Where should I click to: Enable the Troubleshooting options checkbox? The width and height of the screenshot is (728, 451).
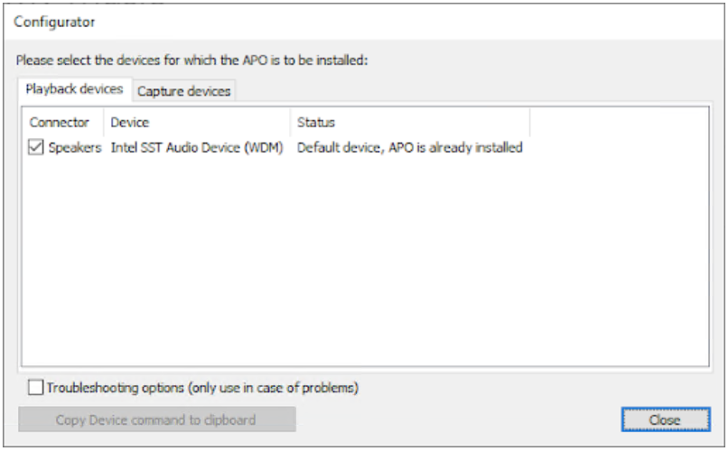point(36,388)
